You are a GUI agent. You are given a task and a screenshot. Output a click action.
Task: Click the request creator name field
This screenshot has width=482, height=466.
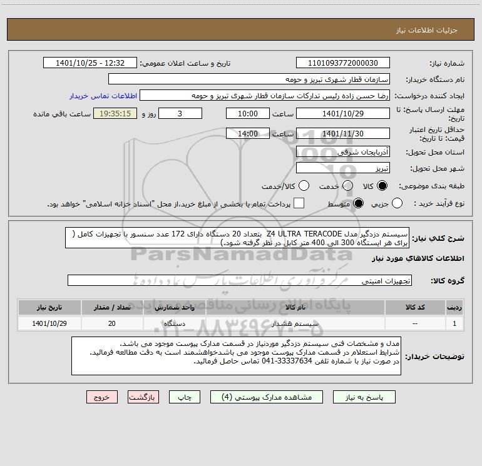265,96
